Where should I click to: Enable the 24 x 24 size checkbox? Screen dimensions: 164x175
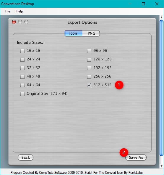22,60
